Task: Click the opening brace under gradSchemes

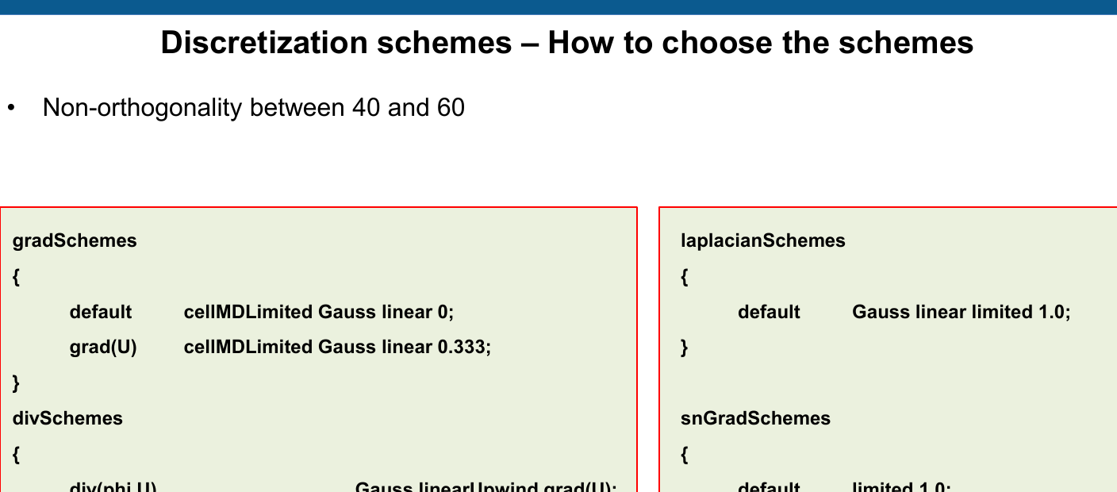Action: tap(16, 277)
